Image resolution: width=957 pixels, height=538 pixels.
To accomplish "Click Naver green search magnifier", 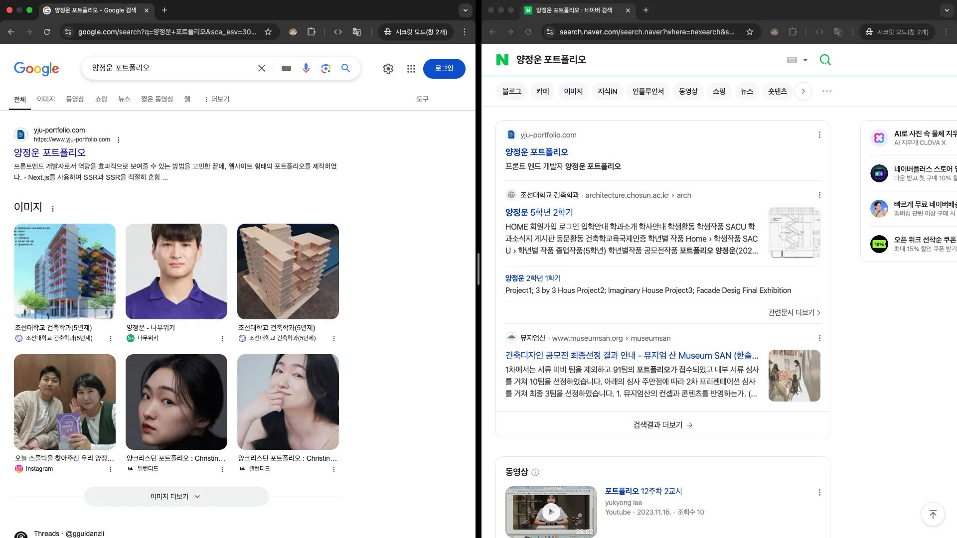I will point(825,60).
